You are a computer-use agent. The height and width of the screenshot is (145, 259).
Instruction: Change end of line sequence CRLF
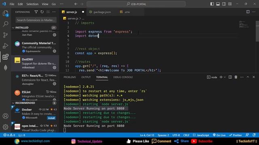tap(186, 135)
